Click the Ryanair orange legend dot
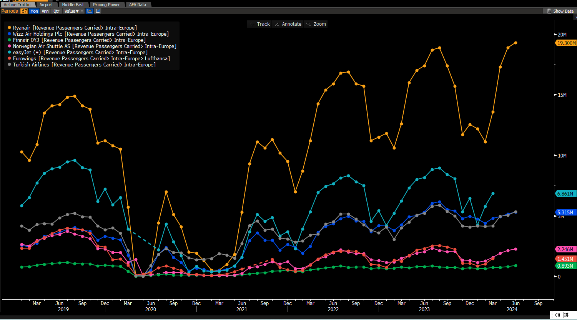577x320 pixels. (9, 28)
